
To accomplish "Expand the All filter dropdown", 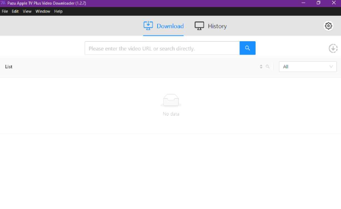I will pos(308,67).
